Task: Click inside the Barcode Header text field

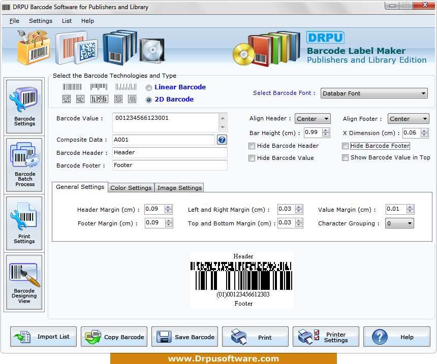Action: click(169, 152)
